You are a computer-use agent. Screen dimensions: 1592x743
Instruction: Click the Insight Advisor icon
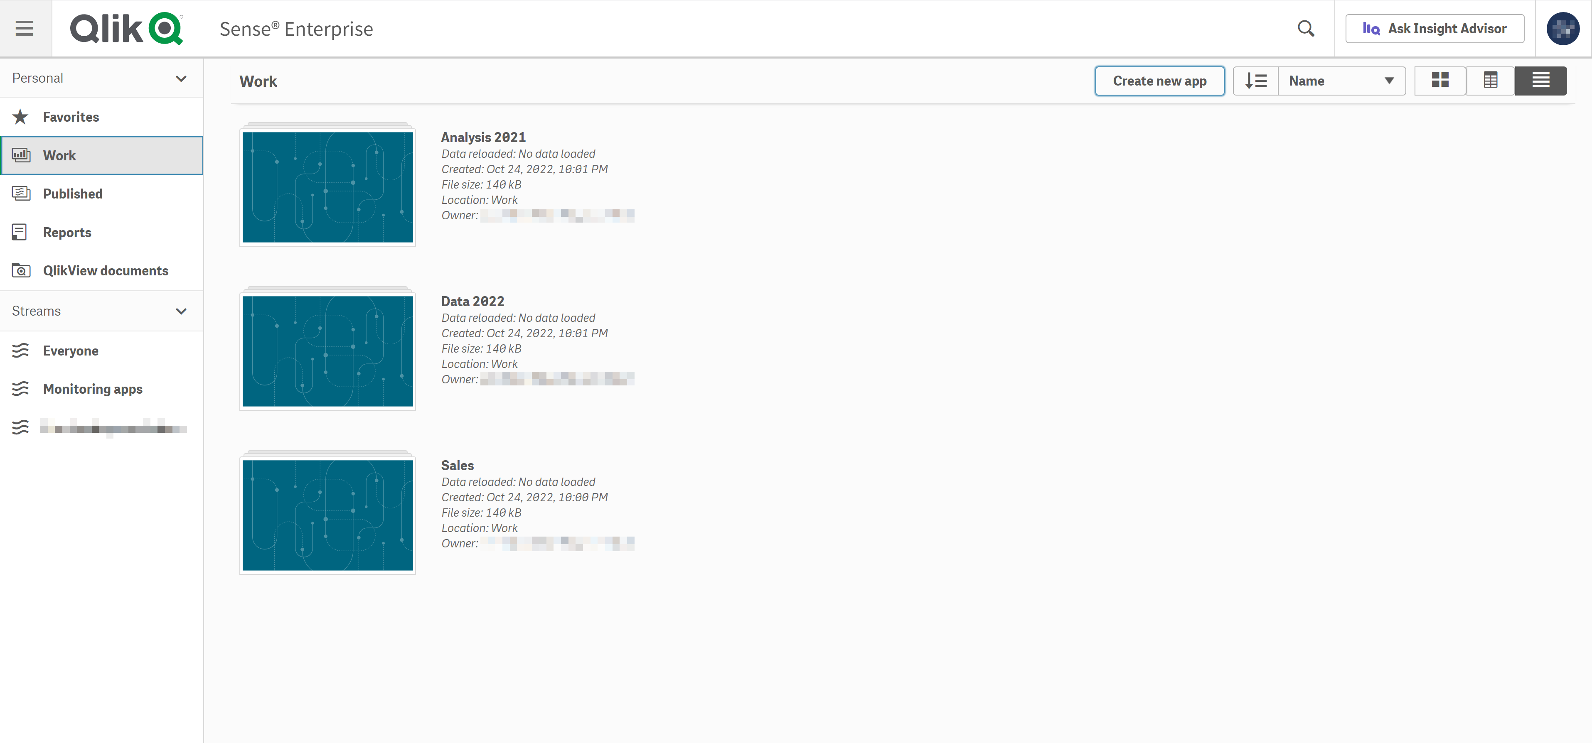pos(1371,28)
